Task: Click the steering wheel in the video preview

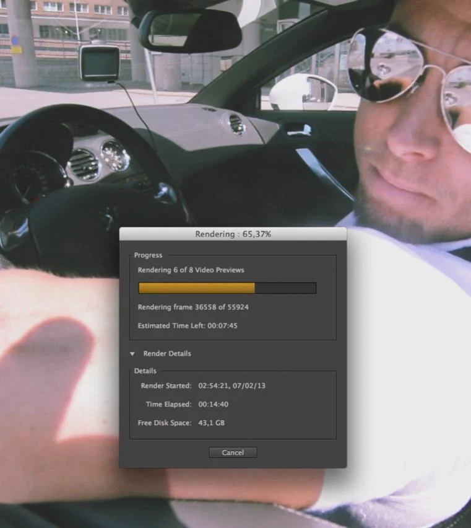Action: 93,205
